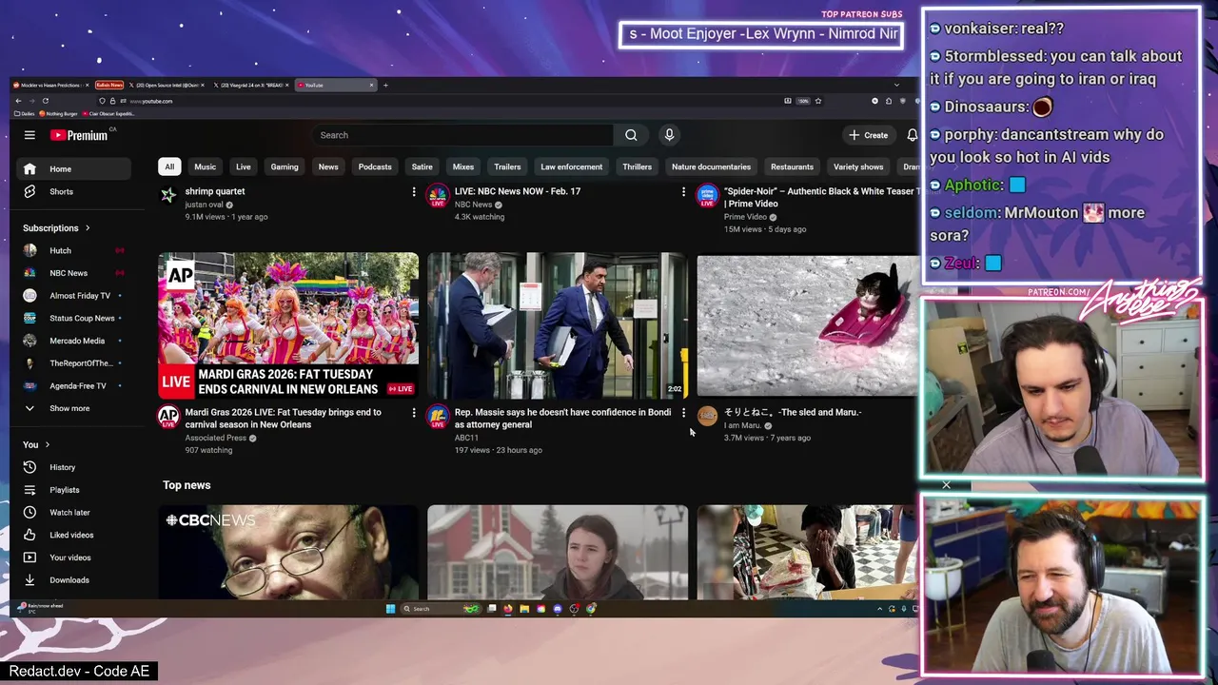
Task: Reload the page with refresh button
Action: pos(45,101)
